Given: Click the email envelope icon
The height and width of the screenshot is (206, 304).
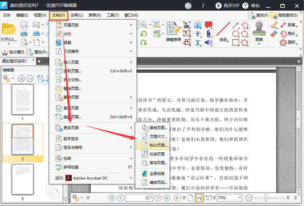Looking at the screenshot, I should click(36, 25).
